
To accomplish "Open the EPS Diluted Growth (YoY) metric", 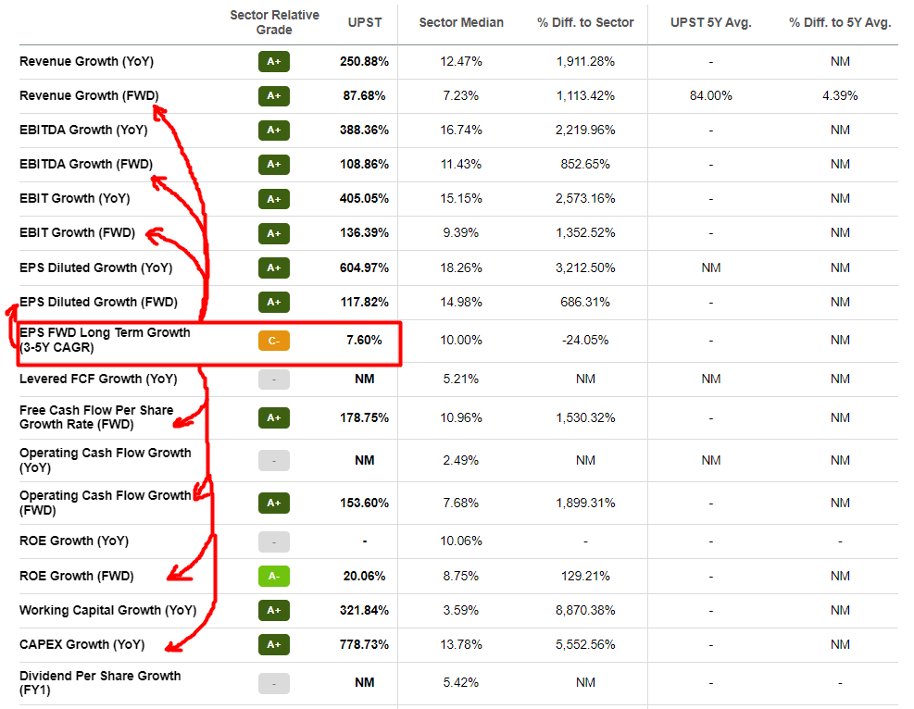I will point(95,268).
